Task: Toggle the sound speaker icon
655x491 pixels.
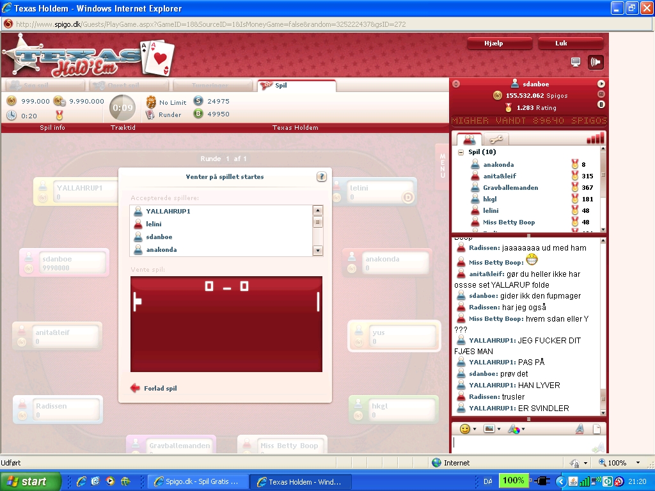Action: (596, 62)
